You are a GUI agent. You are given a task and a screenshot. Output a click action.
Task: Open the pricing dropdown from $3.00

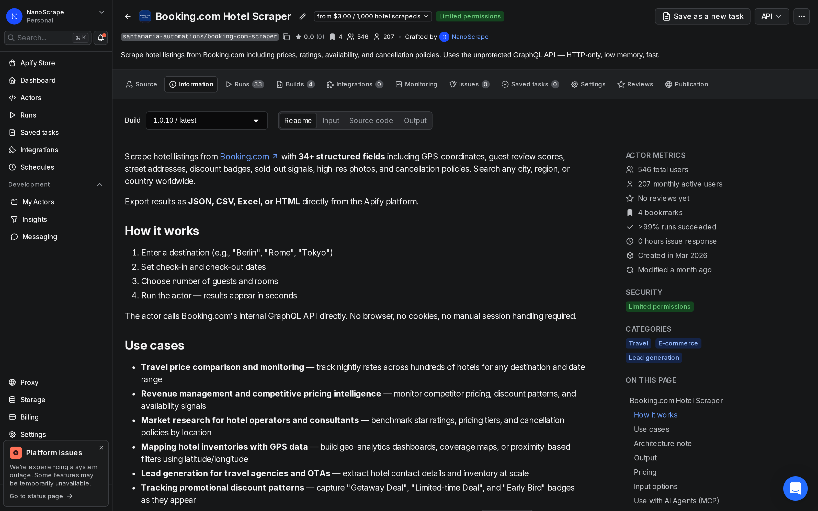(x=372, y=16)
